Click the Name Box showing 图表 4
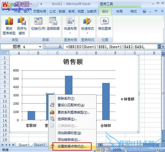 (x=19, y=47)
